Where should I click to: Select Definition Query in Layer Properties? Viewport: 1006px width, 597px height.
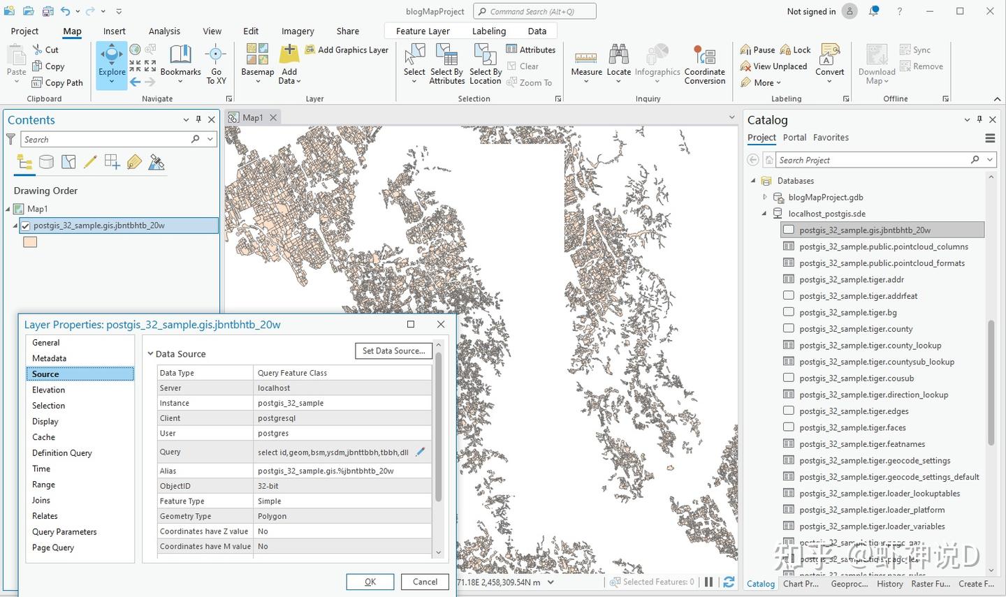click(x=62, y=453)
